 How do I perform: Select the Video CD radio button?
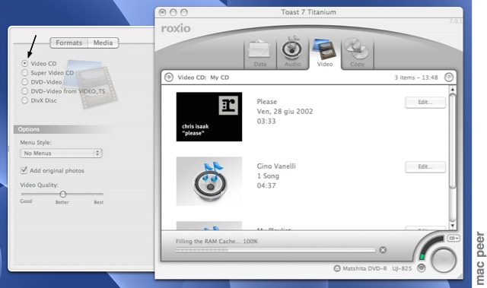click(x=25, y=64)
